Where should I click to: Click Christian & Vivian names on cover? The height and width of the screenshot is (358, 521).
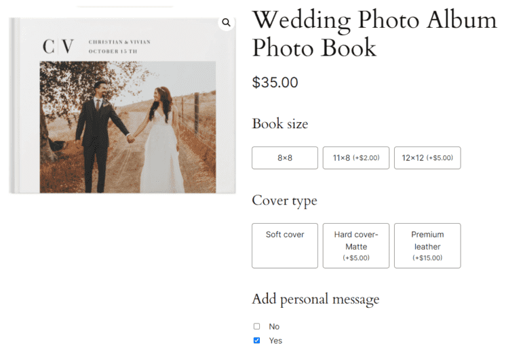[119, 42]
